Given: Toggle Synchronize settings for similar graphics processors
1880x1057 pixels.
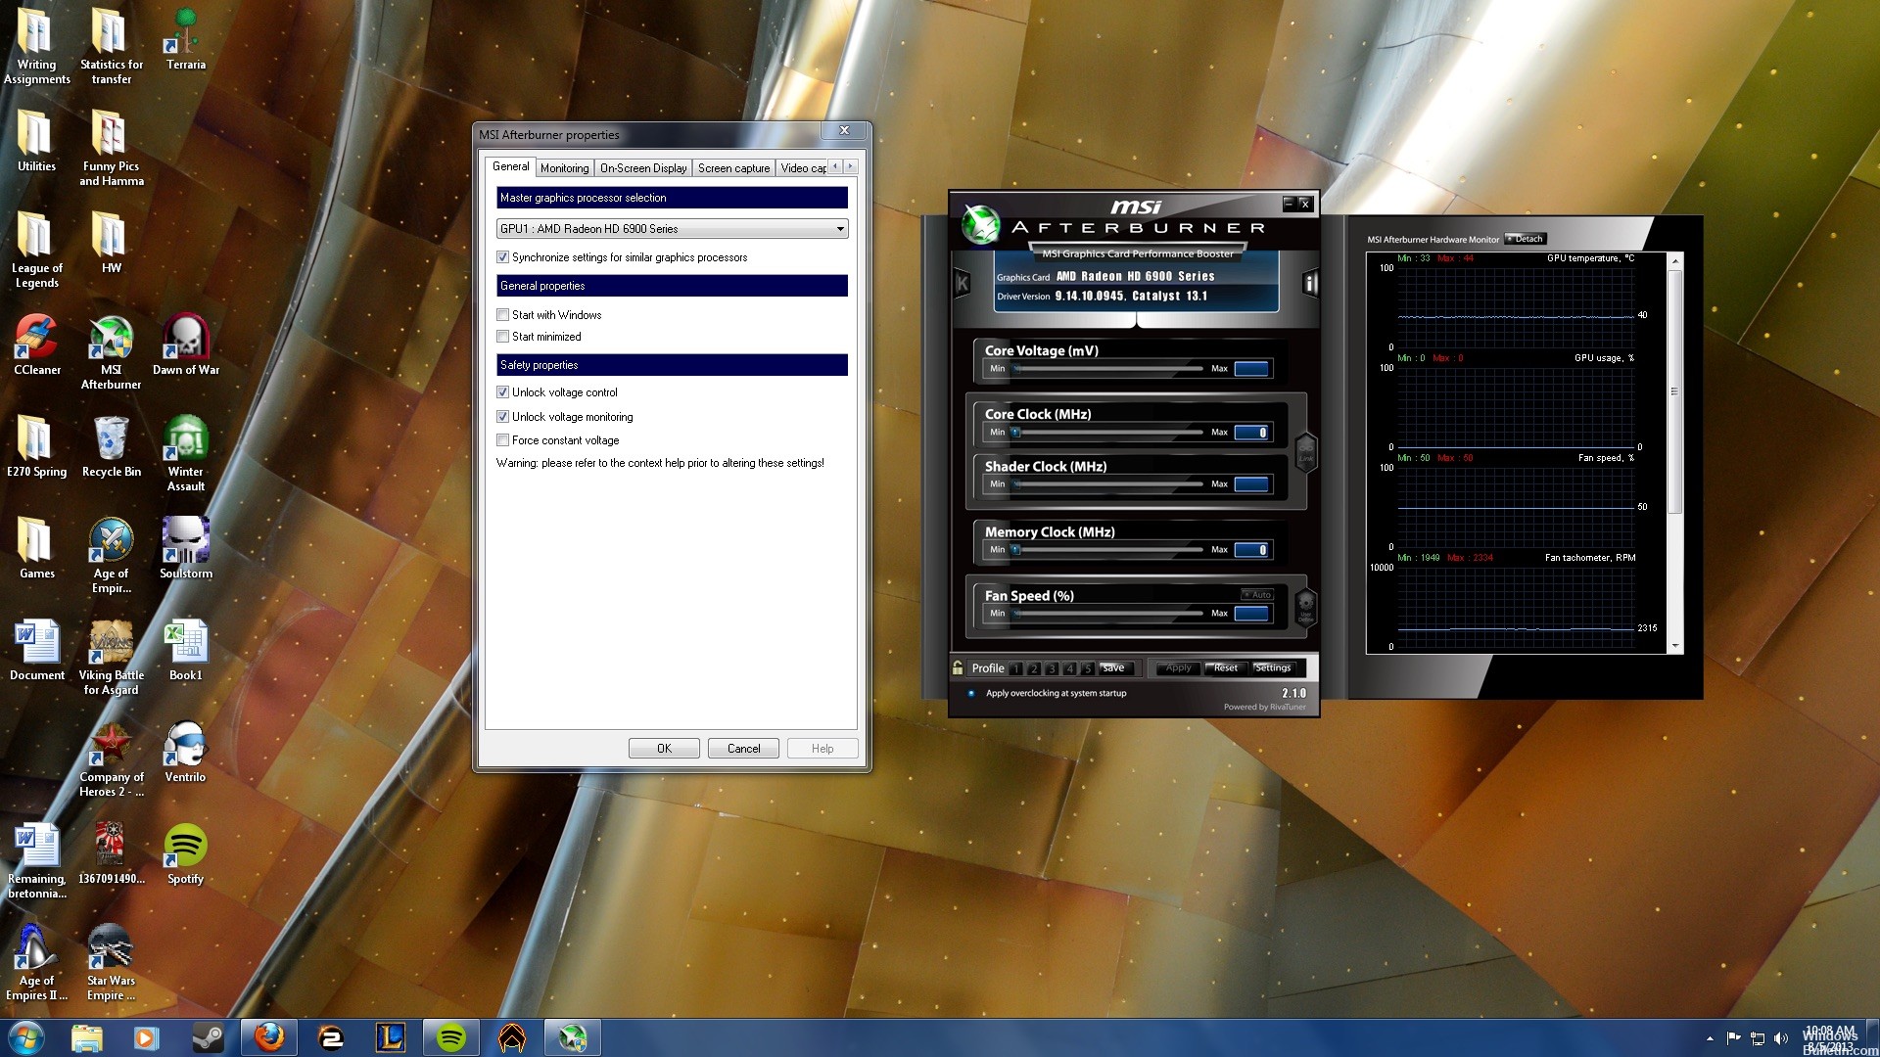Looking at the screenshot, I should coord(502,257).
